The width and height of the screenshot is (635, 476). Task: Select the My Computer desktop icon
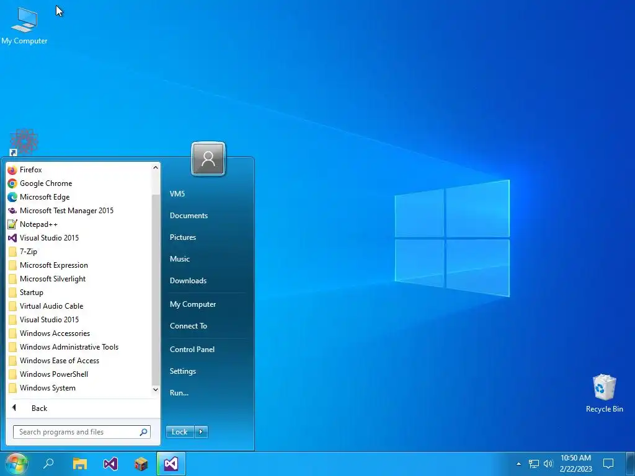click(24, 25)
